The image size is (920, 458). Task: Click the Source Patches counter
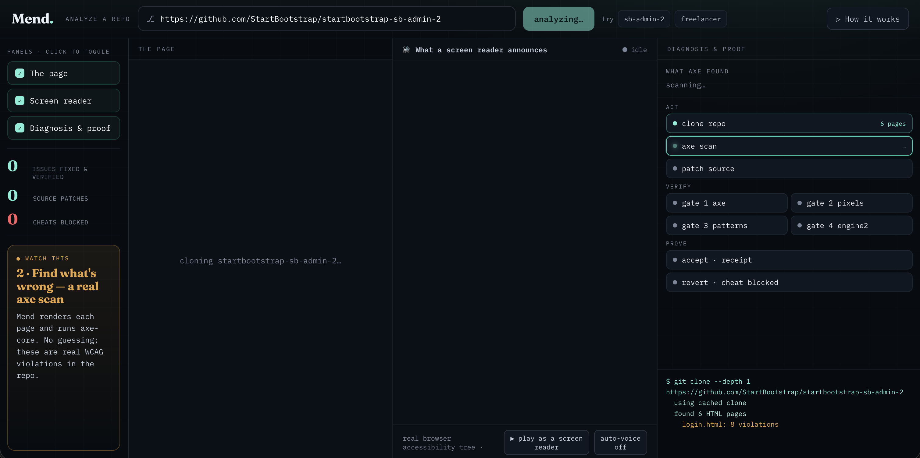(48, 196)
